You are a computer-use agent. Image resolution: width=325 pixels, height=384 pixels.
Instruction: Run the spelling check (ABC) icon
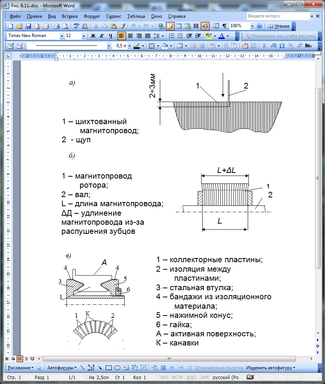point(76,26)
